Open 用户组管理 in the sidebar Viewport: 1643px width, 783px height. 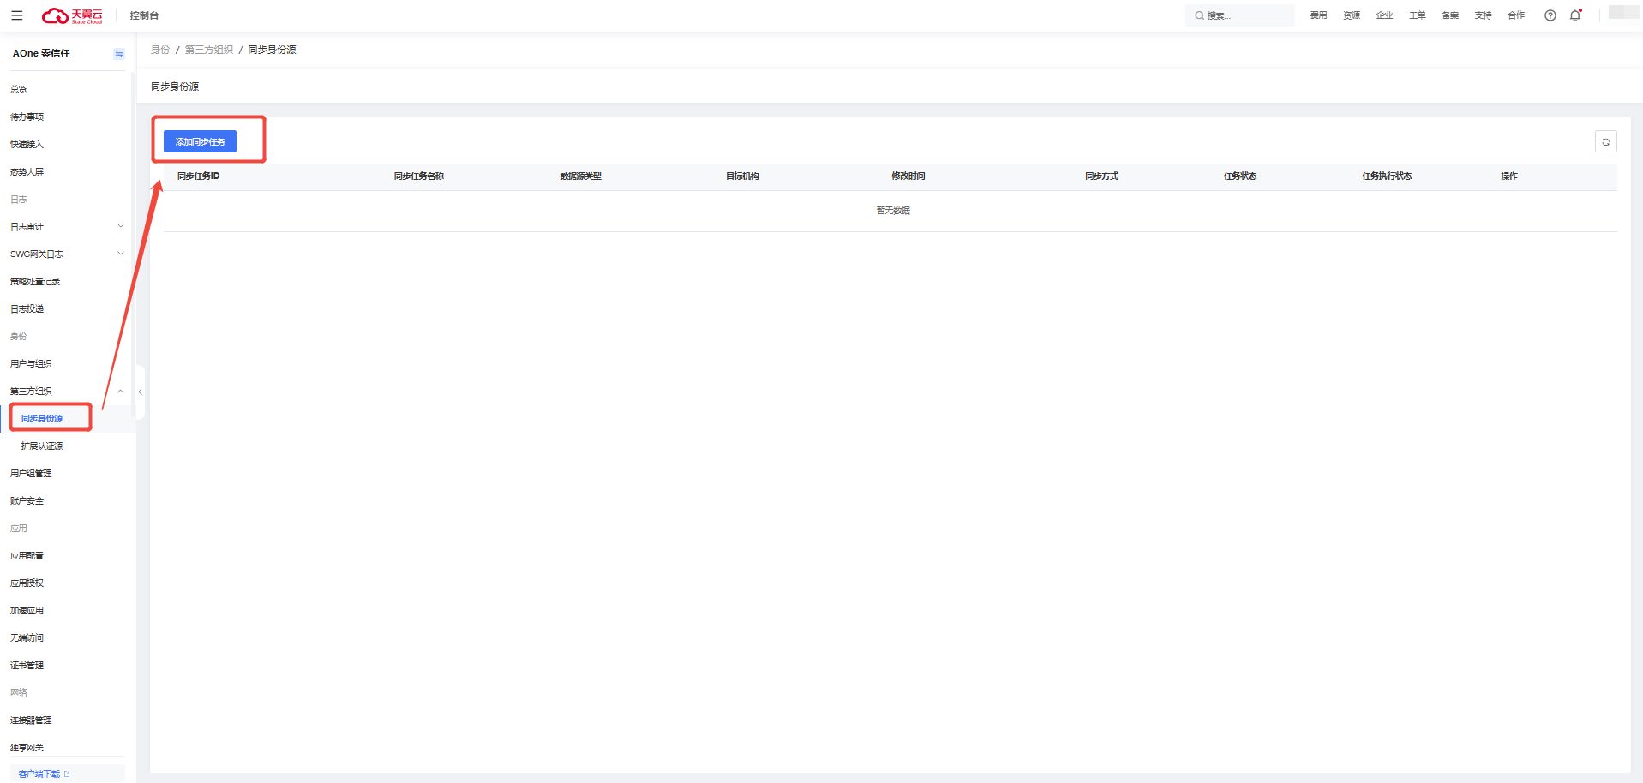(x=31, y=473)
